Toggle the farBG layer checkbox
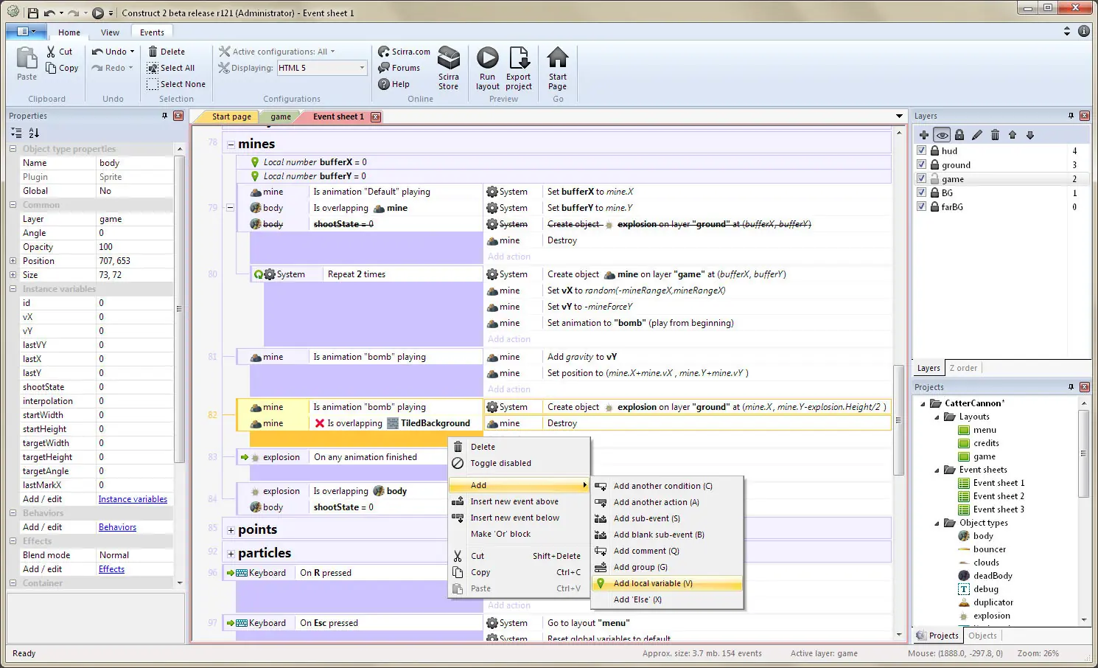Screen dimensions: 1098x668 point(921,206)
